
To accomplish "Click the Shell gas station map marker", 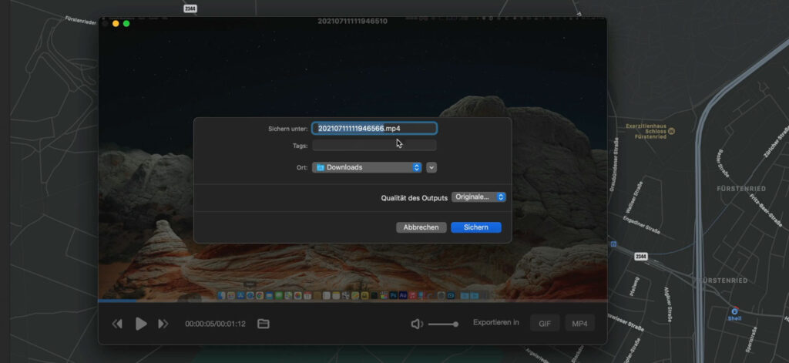I will pyautogui.click(x=734, y=311).
